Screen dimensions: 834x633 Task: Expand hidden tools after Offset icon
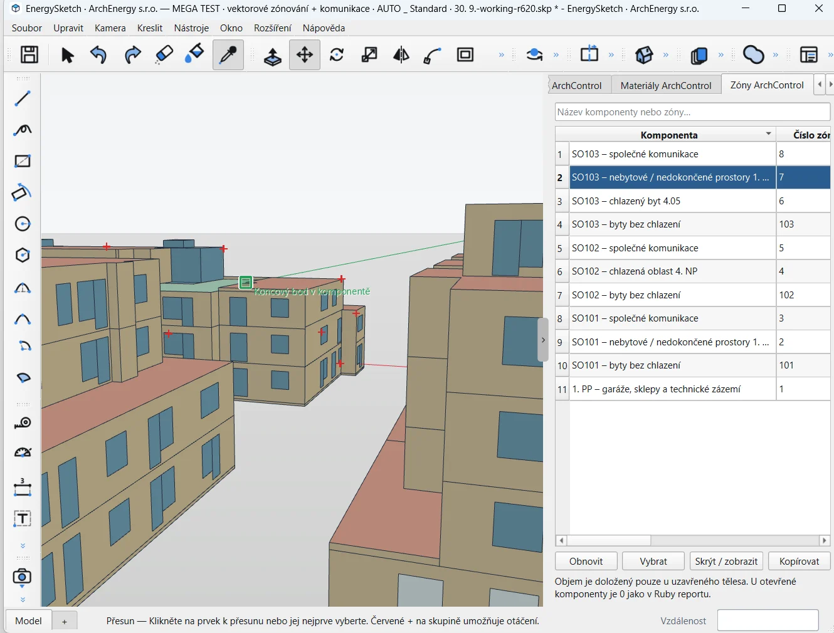pos(502,55)
